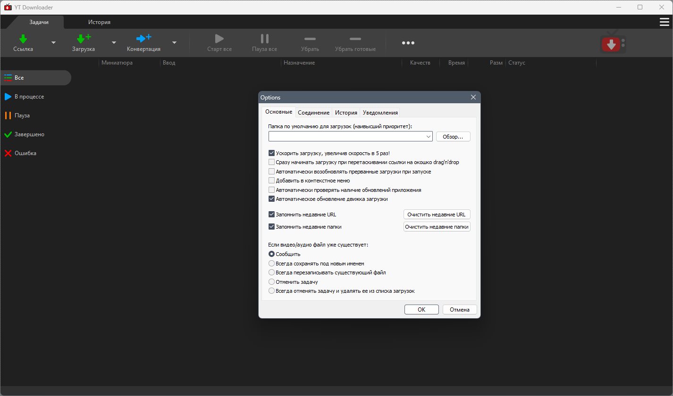Switch to the Соединение tab
This screenshot has width=673, height=396.
(313, 113)
